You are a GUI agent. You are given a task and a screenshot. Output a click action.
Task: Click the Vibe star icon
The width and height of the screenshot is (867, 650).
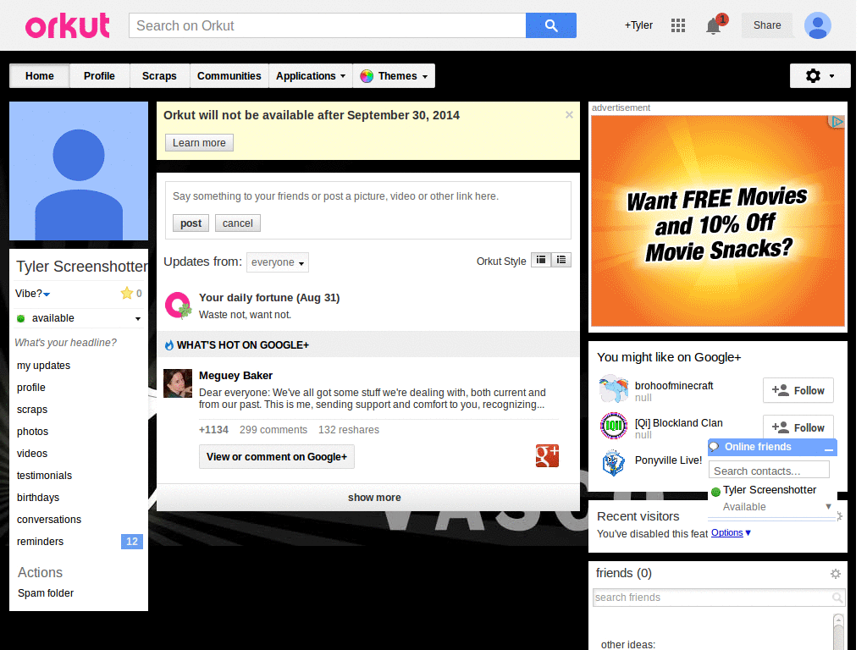pyautogui.click(x=127, y=293)
